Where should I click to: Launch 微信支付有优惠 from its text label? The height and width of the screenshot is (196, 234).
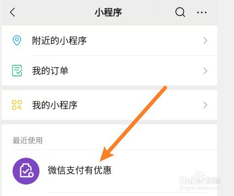pyautogui.click(x=79, y=170)
